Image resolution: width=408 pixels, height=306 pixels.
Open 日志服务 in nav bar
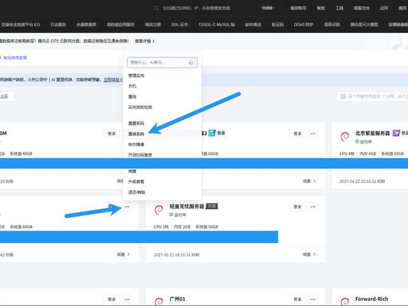pyautogui.click(x=58, y=24)
